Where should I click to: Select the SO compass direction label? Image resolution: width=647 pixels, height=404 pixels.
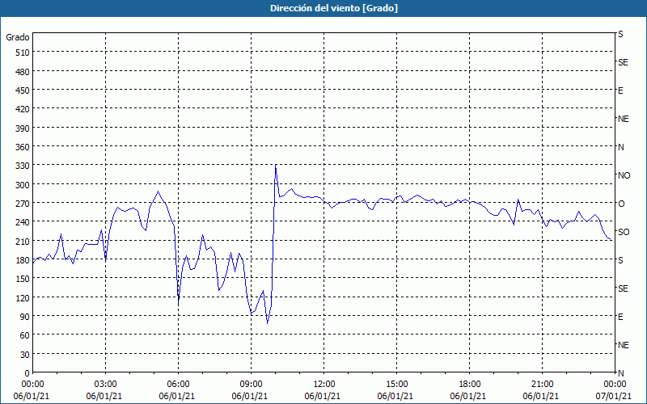624,232
